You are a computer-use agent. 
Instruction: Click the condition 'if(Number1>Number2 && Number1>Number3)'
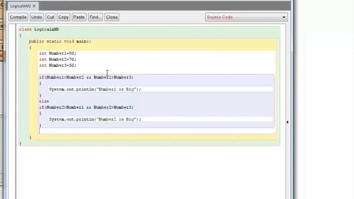(86, 77)
